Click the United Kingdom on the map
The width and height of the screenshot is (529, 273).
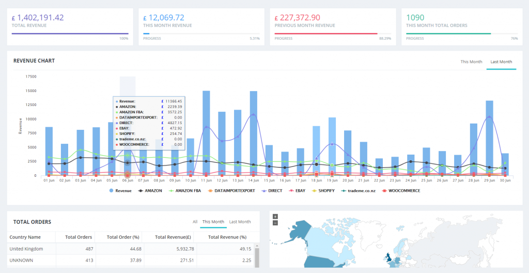(x=390, y=257)
